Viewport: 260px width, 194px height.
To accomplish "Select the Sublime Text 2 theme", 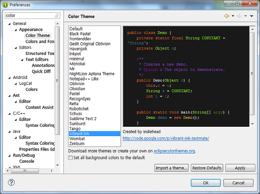I will pos(95,118).
